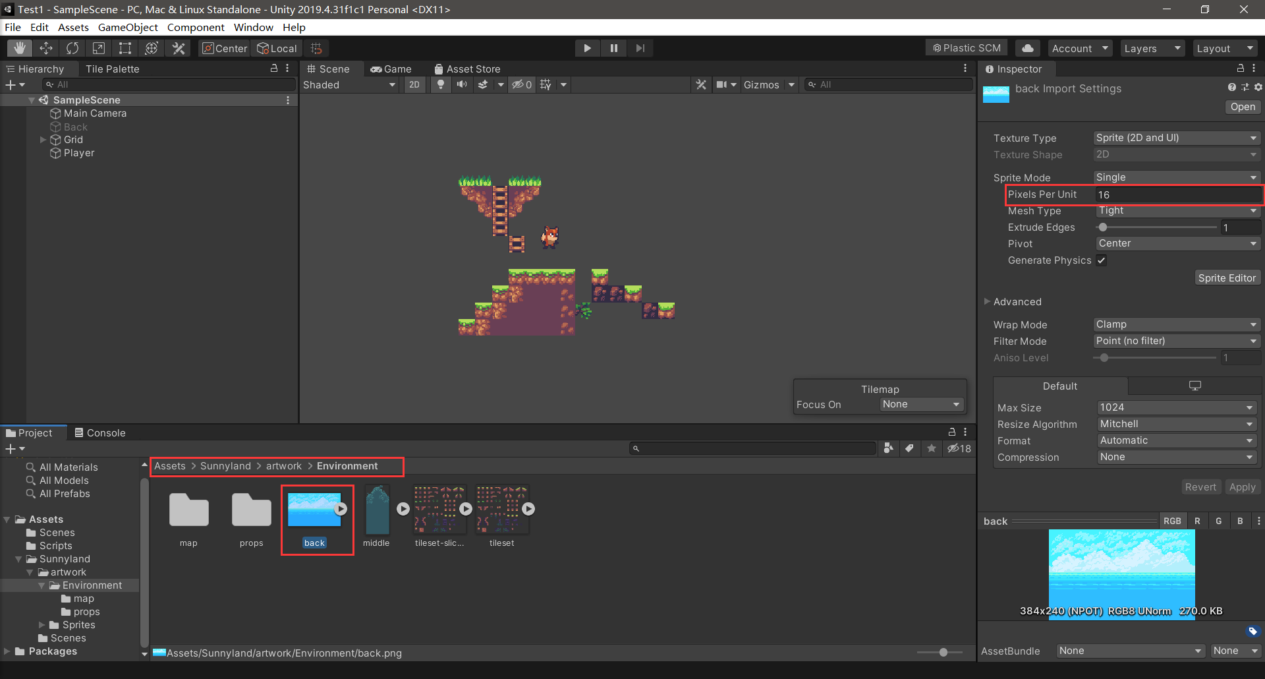Toggle scene grid visibility icon
Image resolution: width=1265 pixels, height=679 pixels.
tap(546, 84)
